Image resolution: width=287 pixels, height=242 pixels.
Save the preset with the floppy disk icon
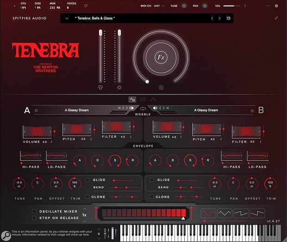228,18
